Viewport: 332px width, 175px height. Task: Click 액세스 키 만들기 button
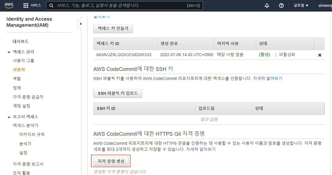point(113,28)
